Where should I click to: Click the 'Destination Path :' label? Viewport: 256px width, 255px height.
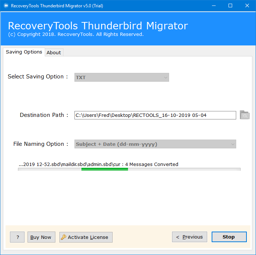coord(44,115)
